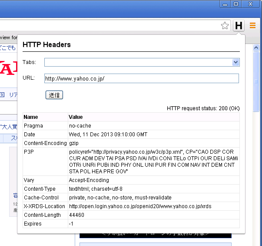Select the Date header name

coord(30,135)
